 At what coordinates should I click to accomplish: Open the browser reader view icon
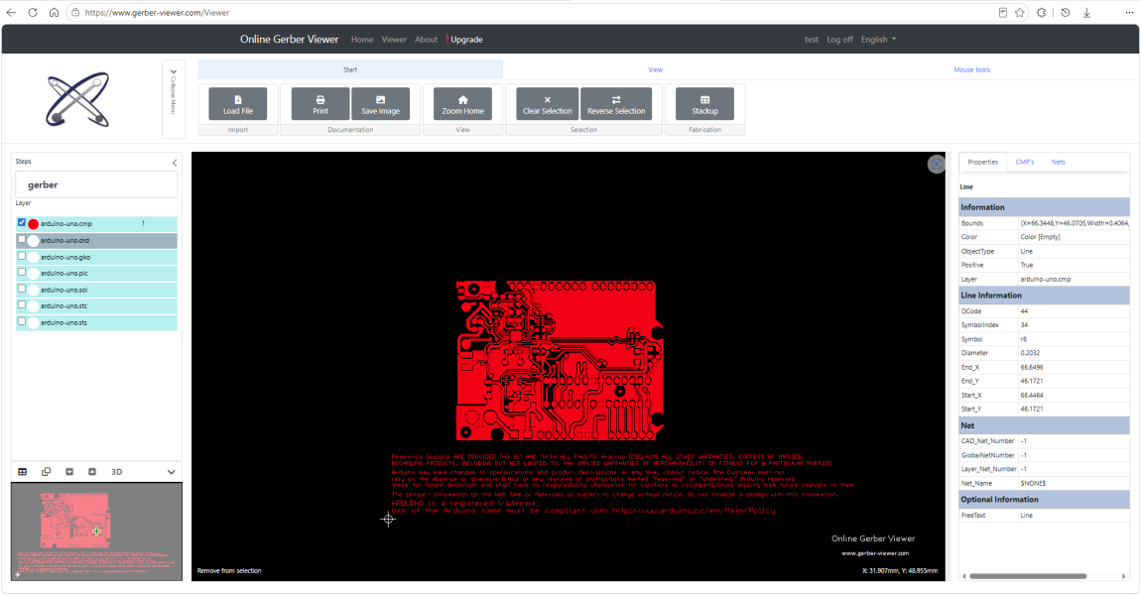click(x=1003, y=12)
